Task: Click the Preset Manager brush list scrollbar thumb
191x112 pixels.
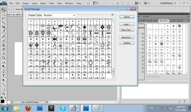Action: (x=113, y=72)
